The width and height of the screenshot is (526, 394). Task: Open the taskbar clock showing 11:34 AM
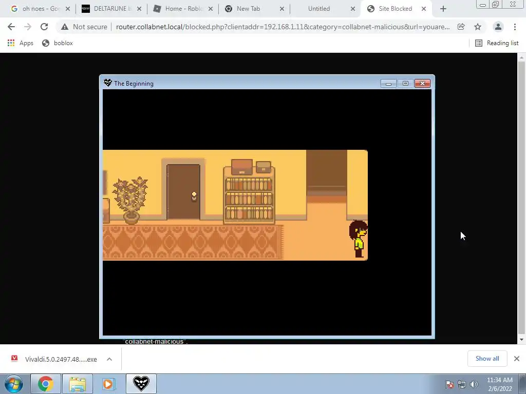coord(500,384)
